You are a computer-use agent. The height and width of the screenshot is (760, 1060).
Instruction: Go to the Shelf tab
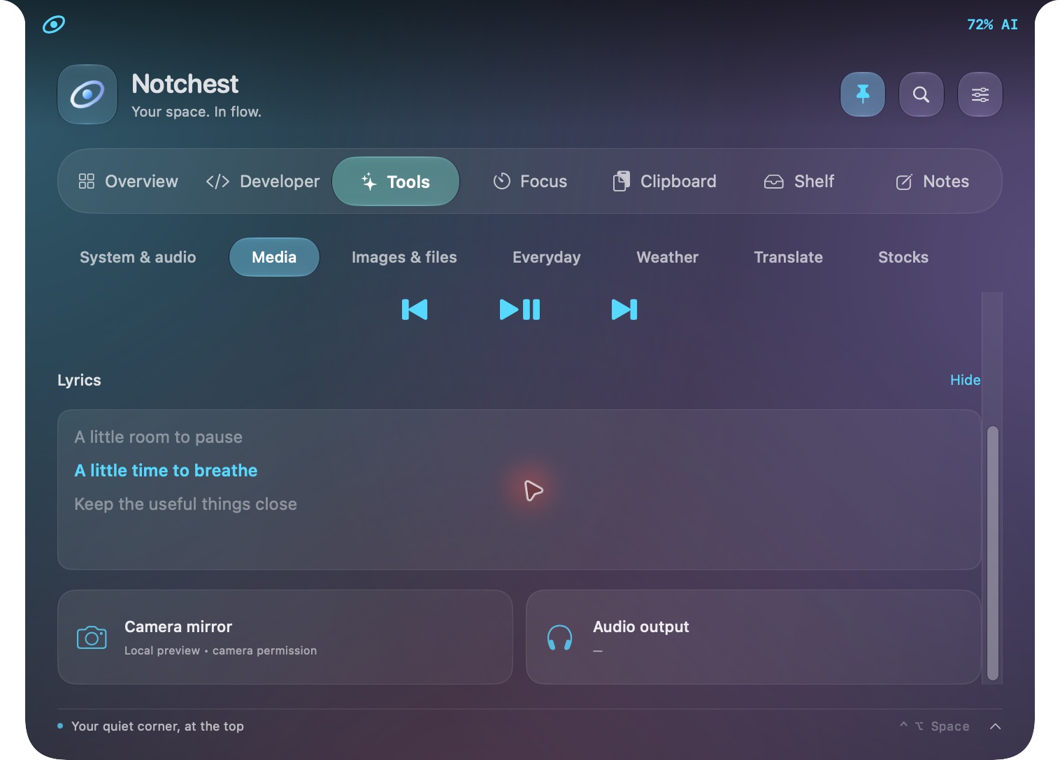799,182
